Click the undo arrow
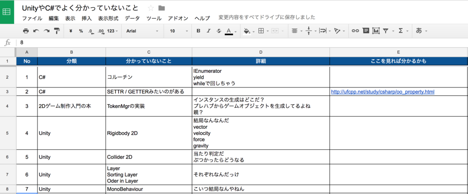Screen dimensions: 468x194 click(x=36, y=31)
